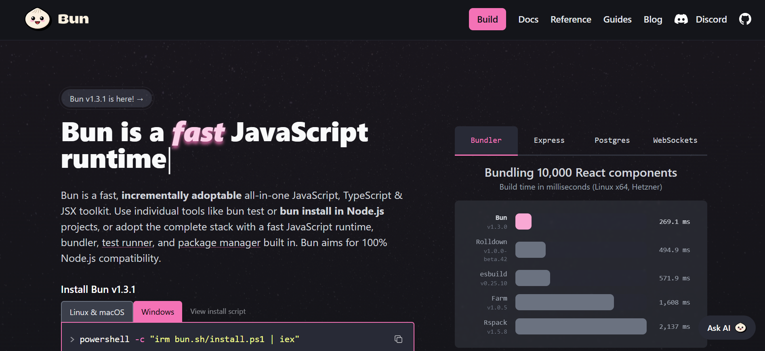Click the '1,608 ms' value
Viewport: 765px width, 351px height.
coord(675,303)
